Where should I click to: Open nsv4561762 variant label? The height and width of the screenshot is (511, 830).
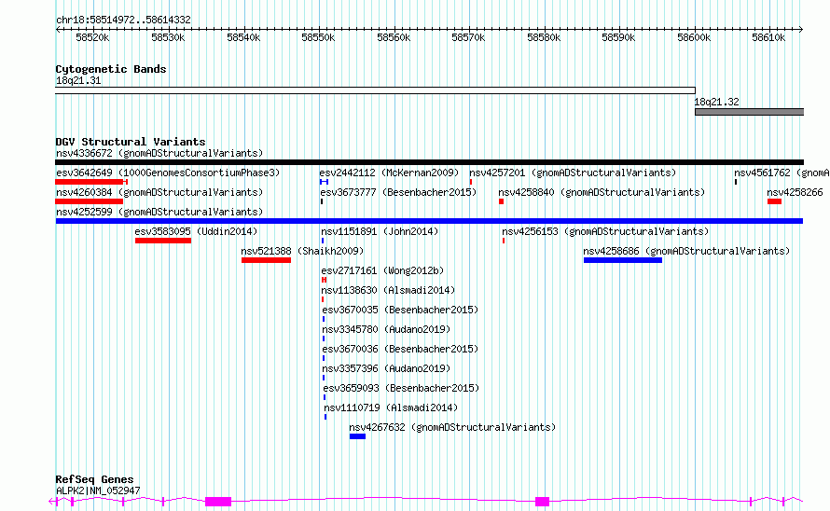click(x=782, y=173)
